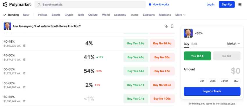
Task: Click the search magnifier icon
Action: pyautogui.click(x=39, y=5)
